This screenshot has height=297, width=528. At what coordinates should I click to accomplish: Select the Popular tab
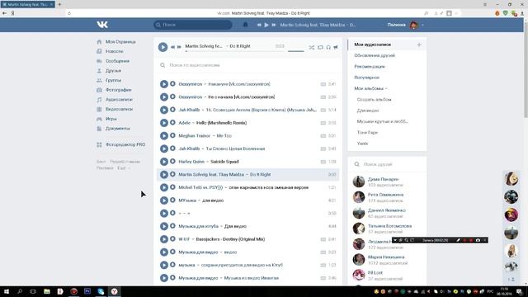pyautogui.click(x=366, y=78)
